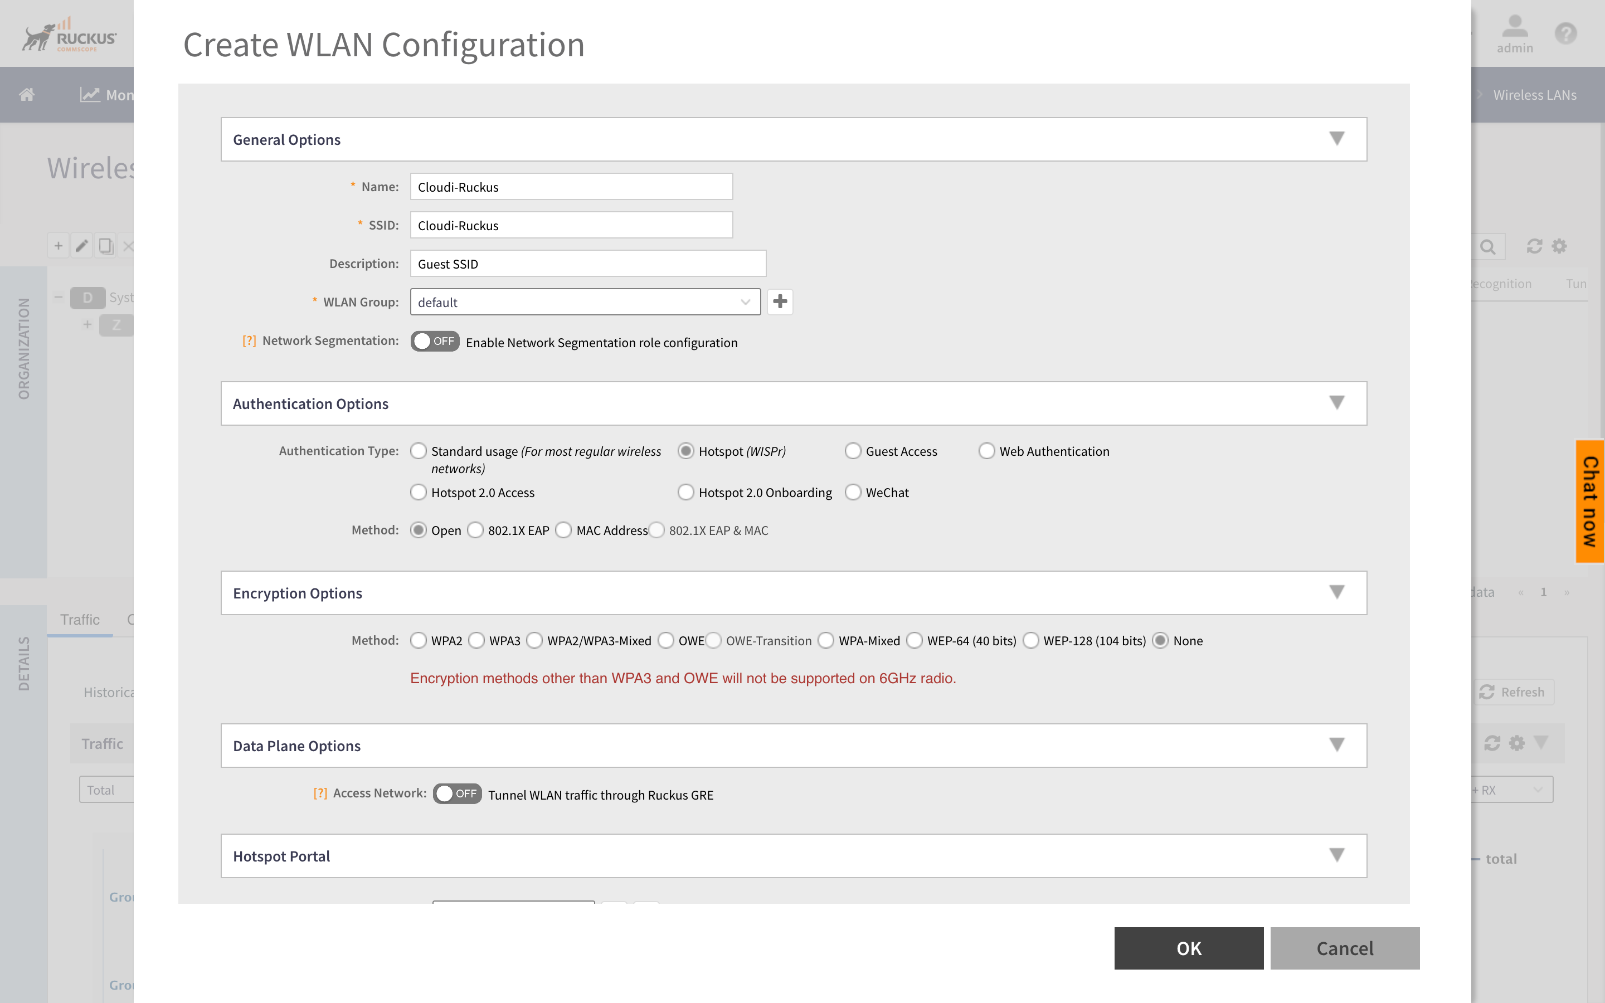This screenshot has width=1605, height=1003.
Task: Open the Wireless LANs breadcrumb
Action: (1534, 94)
